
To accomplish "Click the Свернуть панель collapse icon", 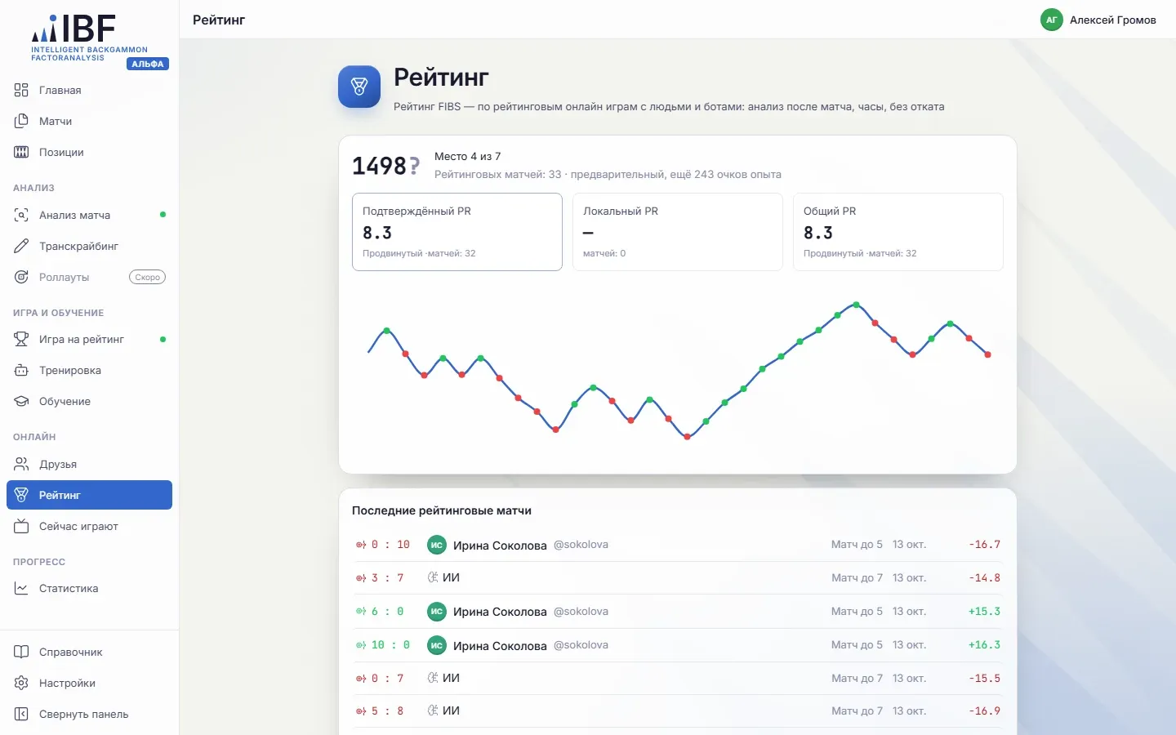I will pos(21,714).
